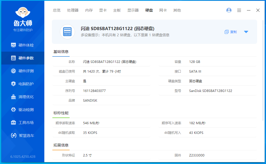Switch to the 其他 tab

coord(177,10)
